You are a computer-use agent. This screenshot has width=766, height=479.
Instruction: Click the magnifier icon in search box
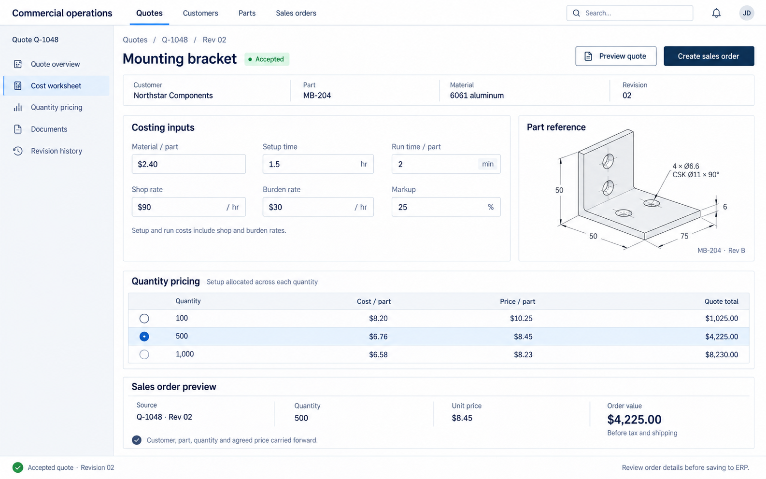click(x=576, y=13)
